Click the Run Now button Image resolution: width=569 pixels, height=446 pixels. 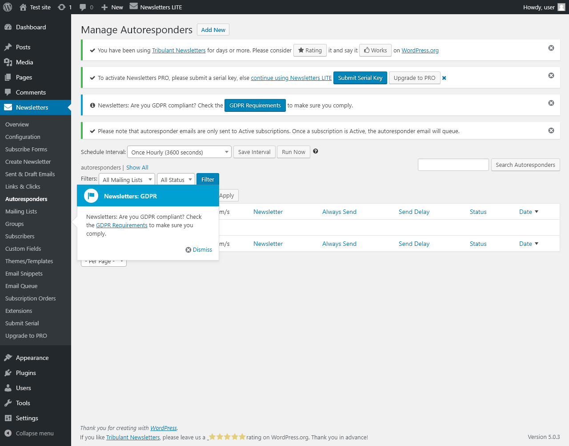pyautogui.click(x=294, y=152)
